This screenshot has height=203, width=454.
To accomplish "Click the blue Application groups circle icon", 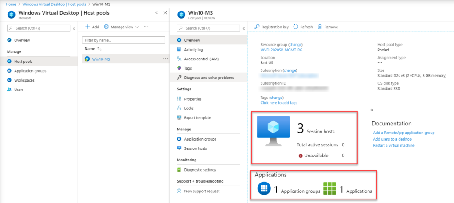I will 264,189.
